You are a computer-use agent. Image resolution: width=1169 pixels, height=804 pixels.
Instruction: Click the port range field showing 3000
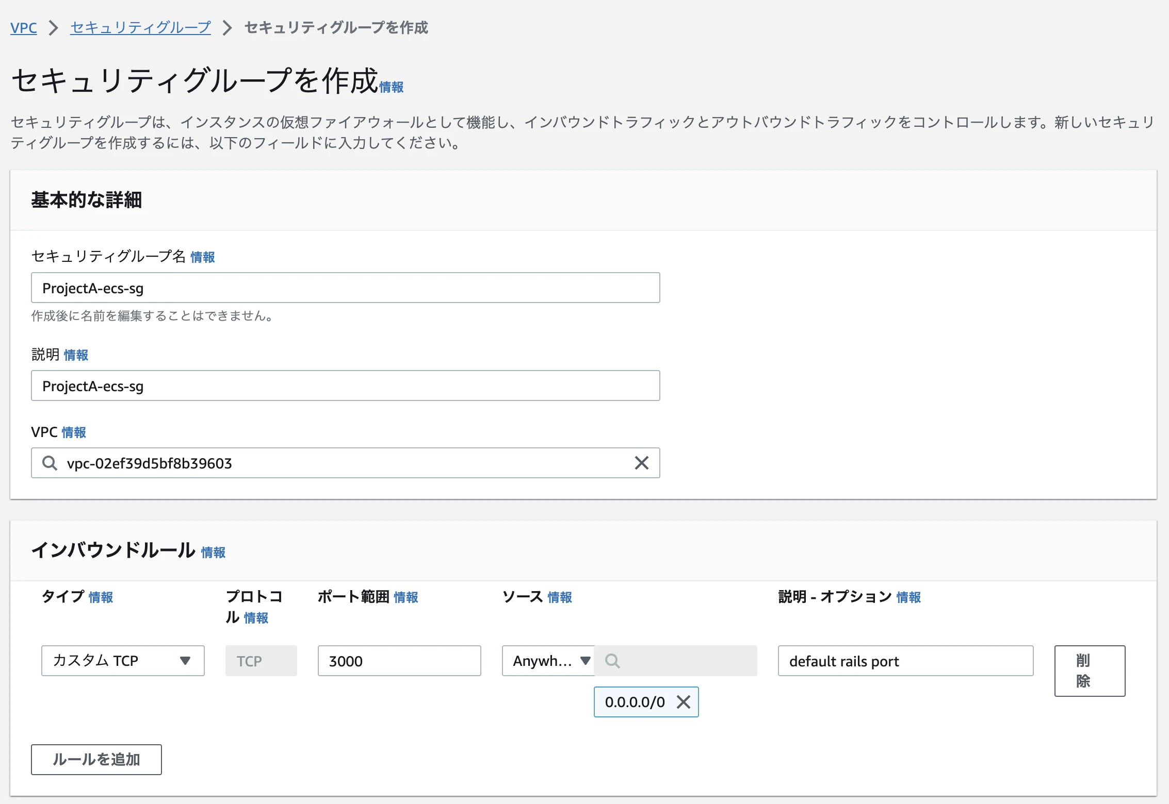(399, 661)
